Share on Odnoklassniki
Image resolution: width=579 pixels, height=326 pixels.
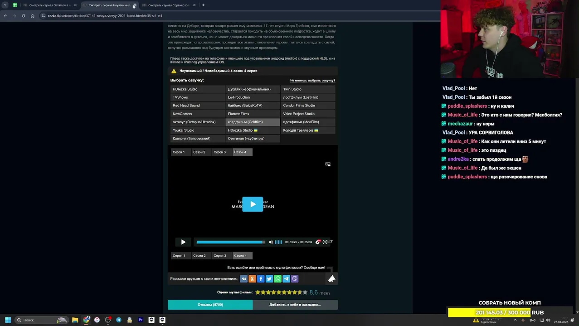click(x=252, y=279)
